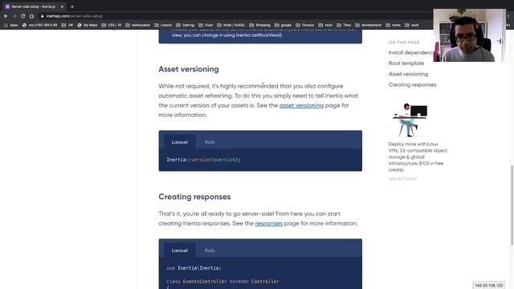Select the Laravel tab in the version code block
The image size is (514, 289).
[180, 142]
